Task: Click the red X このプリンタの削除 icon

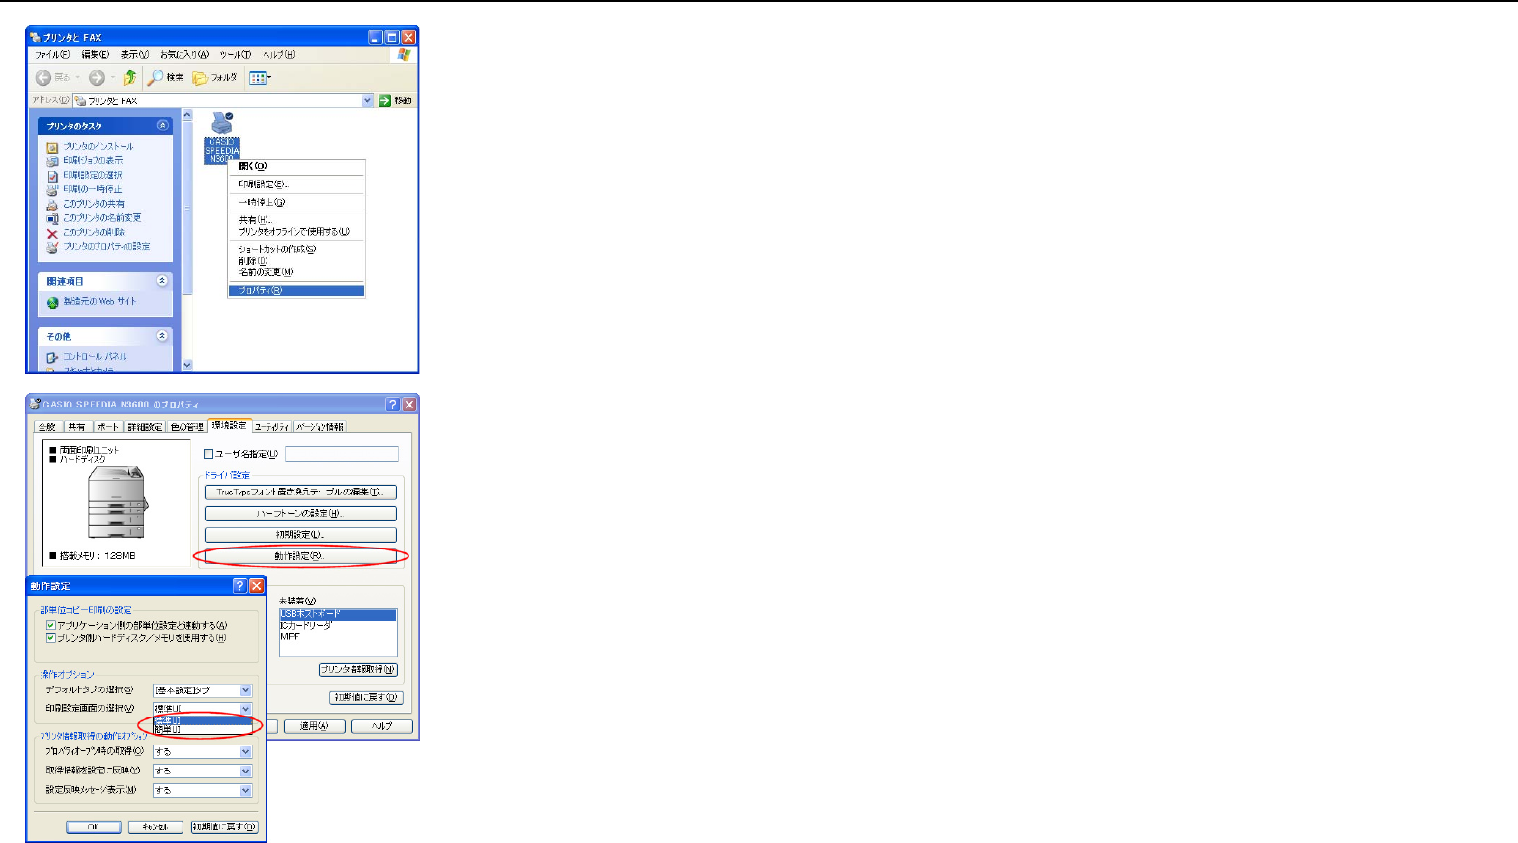Action: click(53, 233)
